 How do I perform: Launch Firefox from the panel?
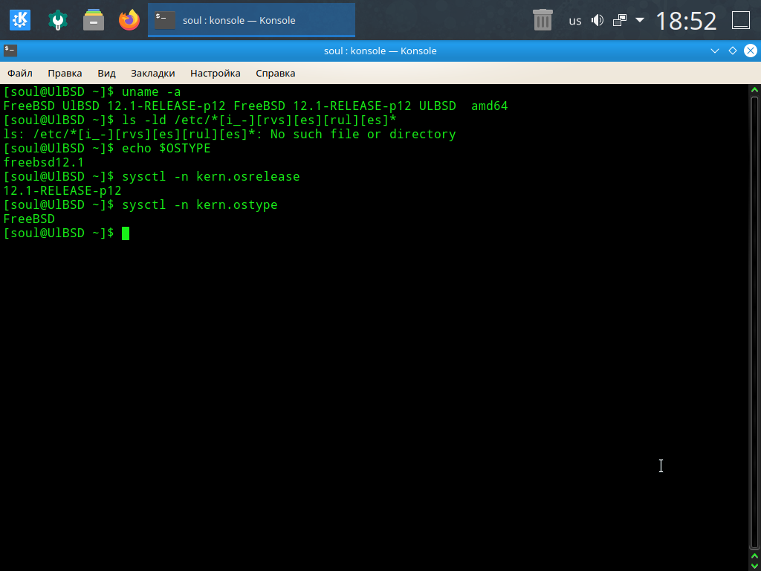pyautogui.click(x=129, y=20)
